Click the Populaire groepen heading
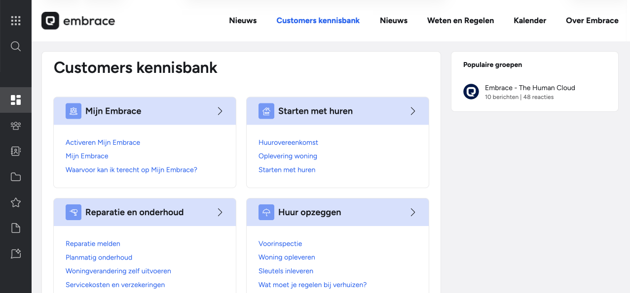Viewport: 630px width, 293px height. pyautogui.click(x=492, y=65)
